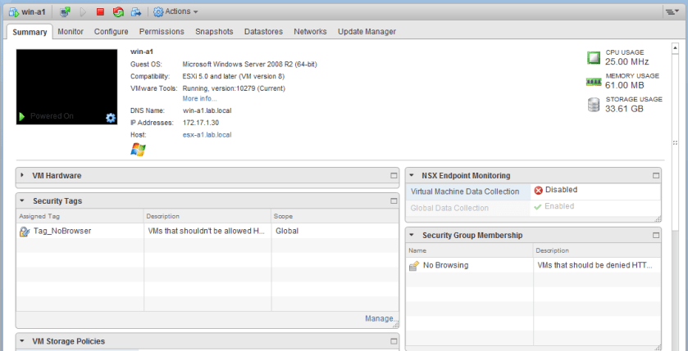Maximize the Security Tags panel
Viewport: 688px width, 351px height.
394,201
